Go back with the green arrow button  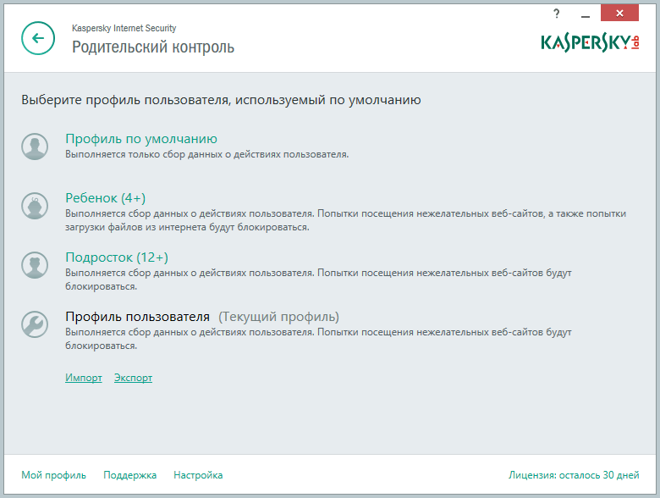pyautogui.click(x=38, y=38)
